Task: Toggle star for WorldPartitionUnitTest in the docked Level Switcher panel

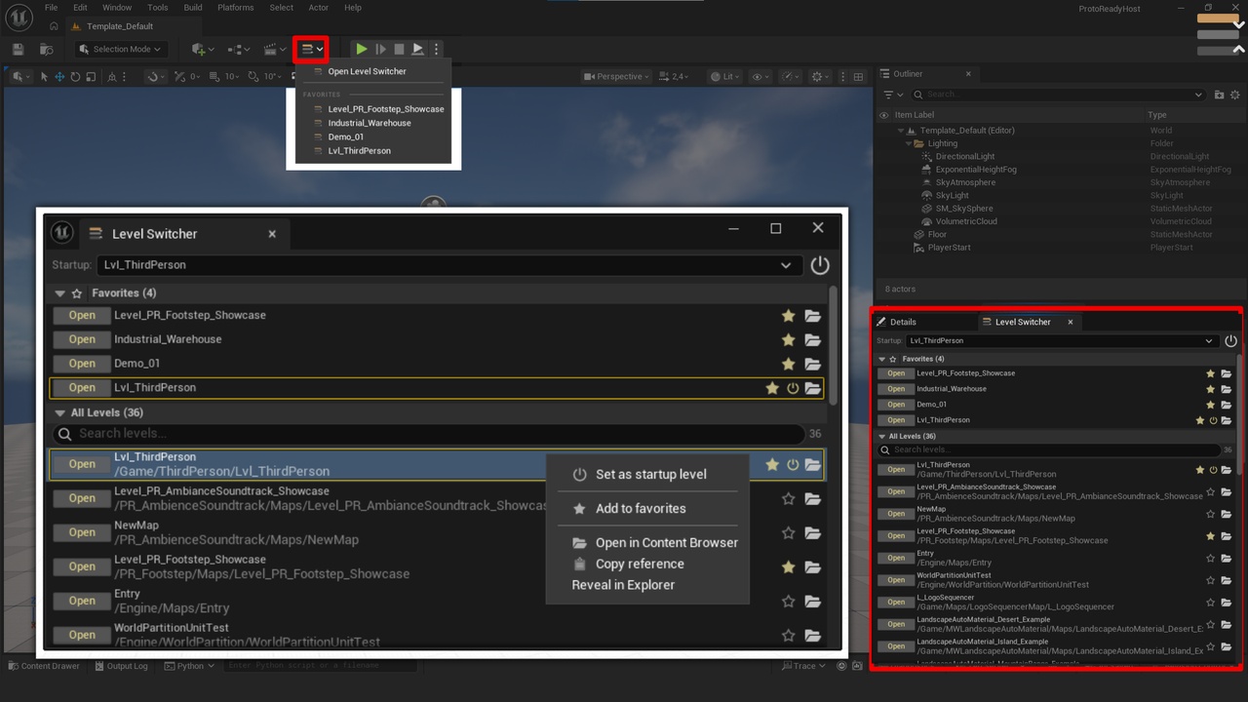Action: (x=1211, y=580)
